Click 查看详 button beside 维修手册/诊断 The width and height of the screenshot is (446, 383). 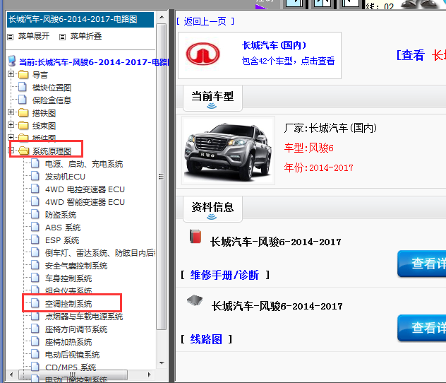tap(421, 264)
